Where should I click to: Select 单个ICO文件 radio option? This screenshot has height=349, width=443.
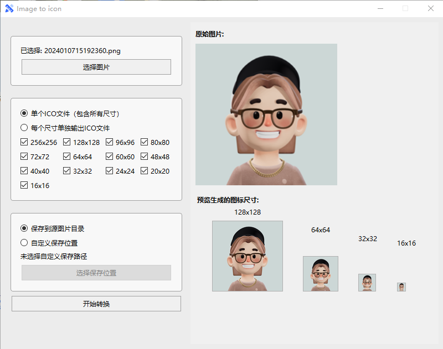(24, 113)
